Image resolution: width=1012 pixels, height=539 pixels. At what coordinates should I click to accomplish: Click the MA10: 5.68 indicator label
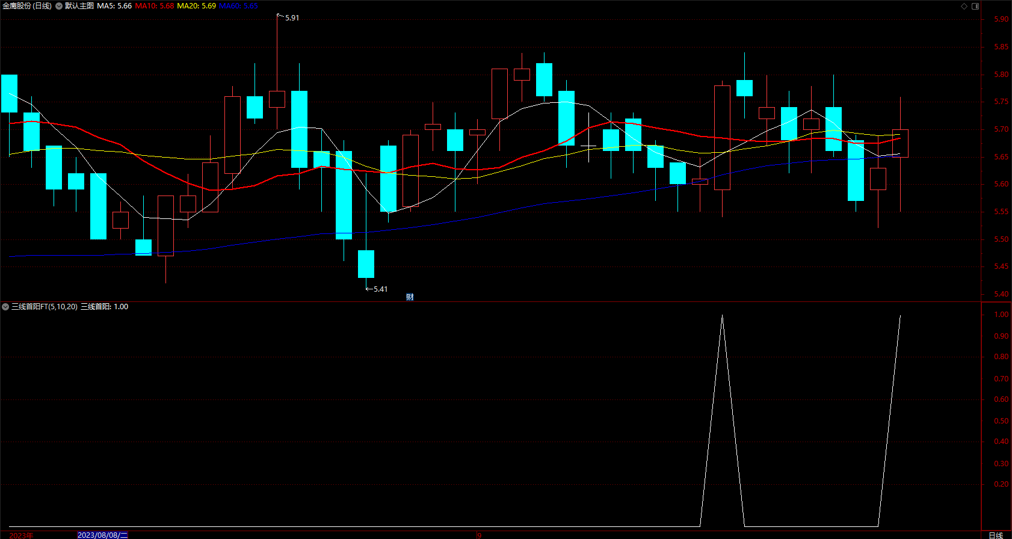[155, 6]
